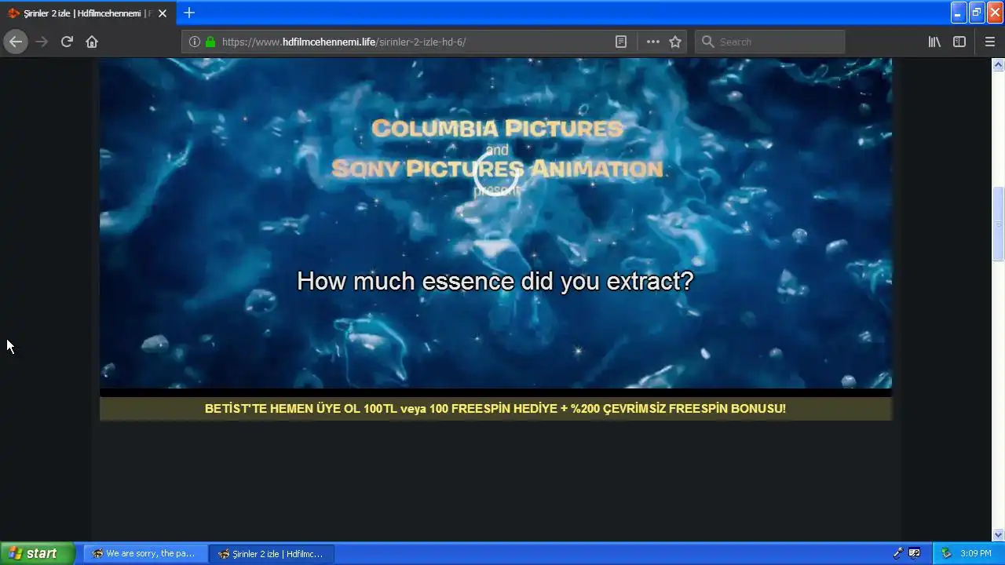Click the 3:09 PM taskbar clock

tap(976, 553)
